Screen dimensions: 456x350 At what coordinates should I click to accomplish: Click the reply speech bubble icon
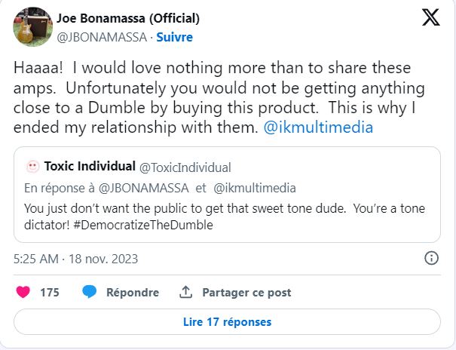(x=90, y=293)
